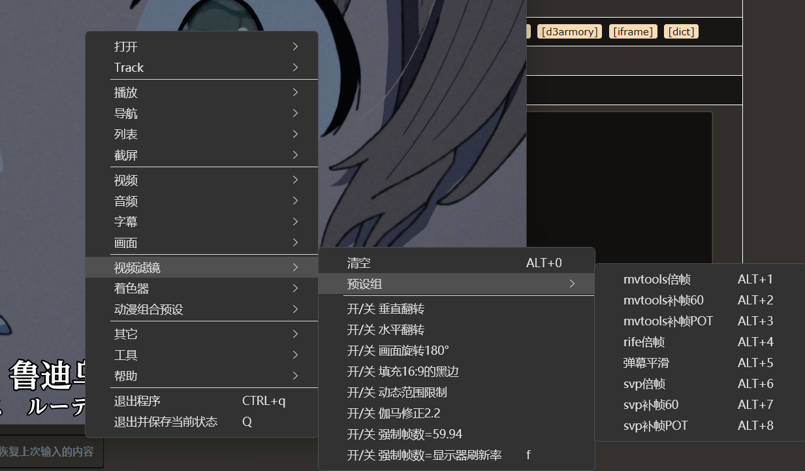Toggle 开/关 动态范围限制
This screenshot has width=805, height=471.
pos(456,392)
